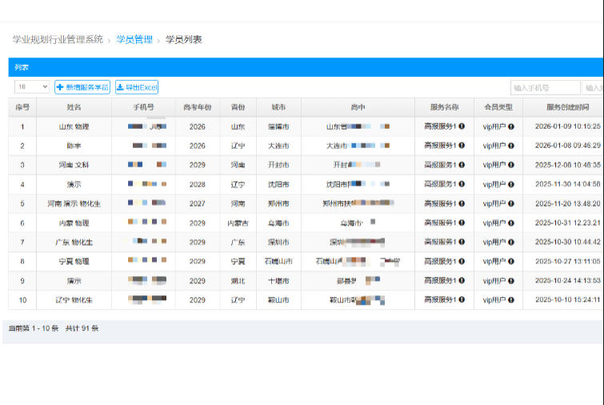Click the city cell 淄博市
The image size is (604, 405).
(278, 126)
